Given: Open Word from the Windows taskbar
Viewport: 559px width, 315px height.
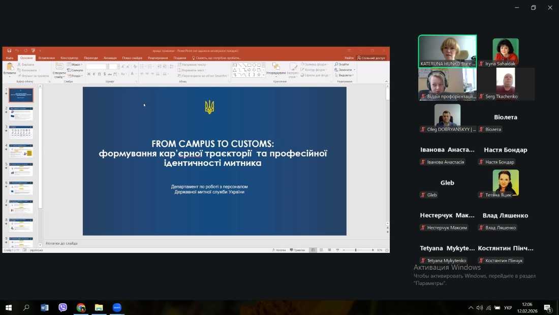Looking at the screenshot, I should pyautogui.click(x=44, y=307).
